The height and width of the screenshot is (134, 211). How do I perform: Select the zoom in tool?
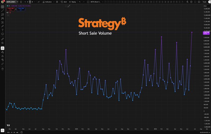pos(2,43)
